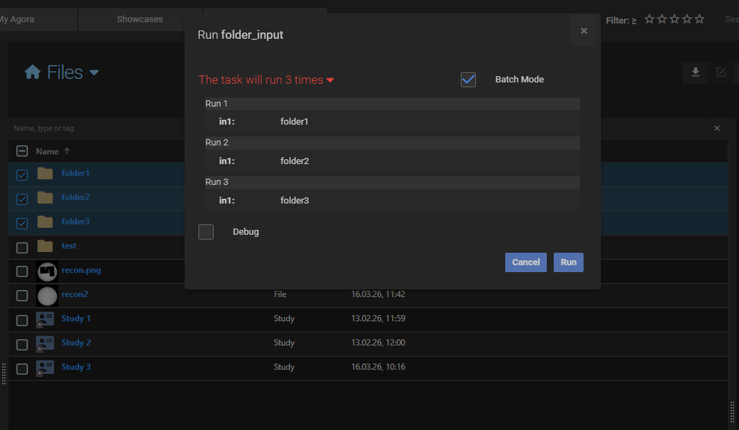Open the Files breadcrumb dropdown arrow
Viewport: 739px width, 430px height.
[x=94, y=72]
